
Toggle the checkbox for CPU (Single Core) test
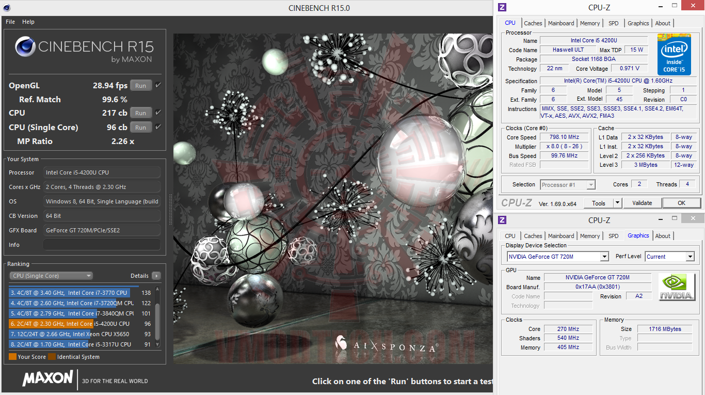[x=158, y=127]
